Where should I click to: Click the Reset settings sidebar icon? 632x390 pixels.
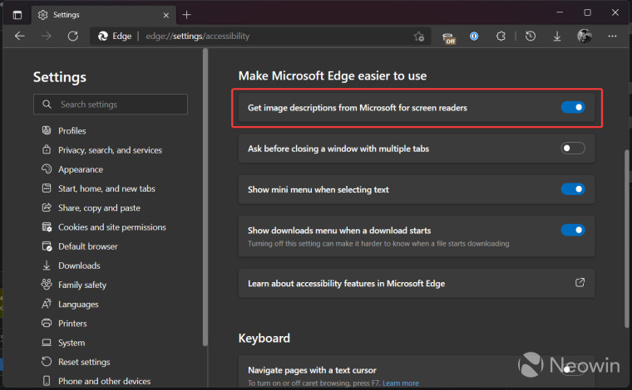pos(47,362)
